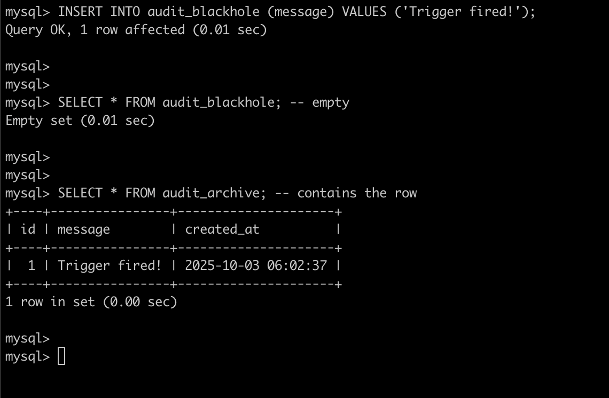Screen dimensions: 609x398
Task: Click the 'created_at' column header
Action: (x=222, y=229)
